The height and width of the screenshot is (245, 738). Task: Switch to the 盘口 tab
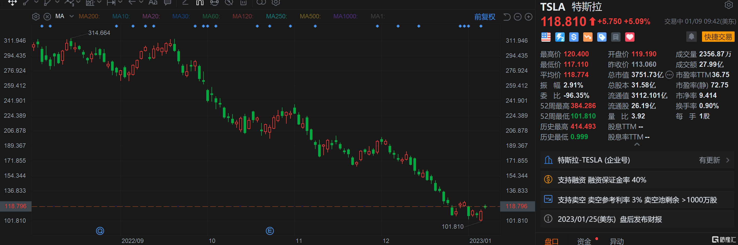point(552,242)
